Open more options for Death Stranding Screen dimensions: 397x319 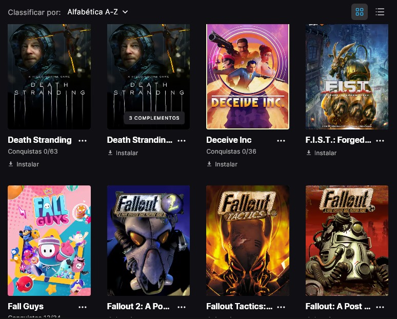pyautogui.click(x=83, y=140)
